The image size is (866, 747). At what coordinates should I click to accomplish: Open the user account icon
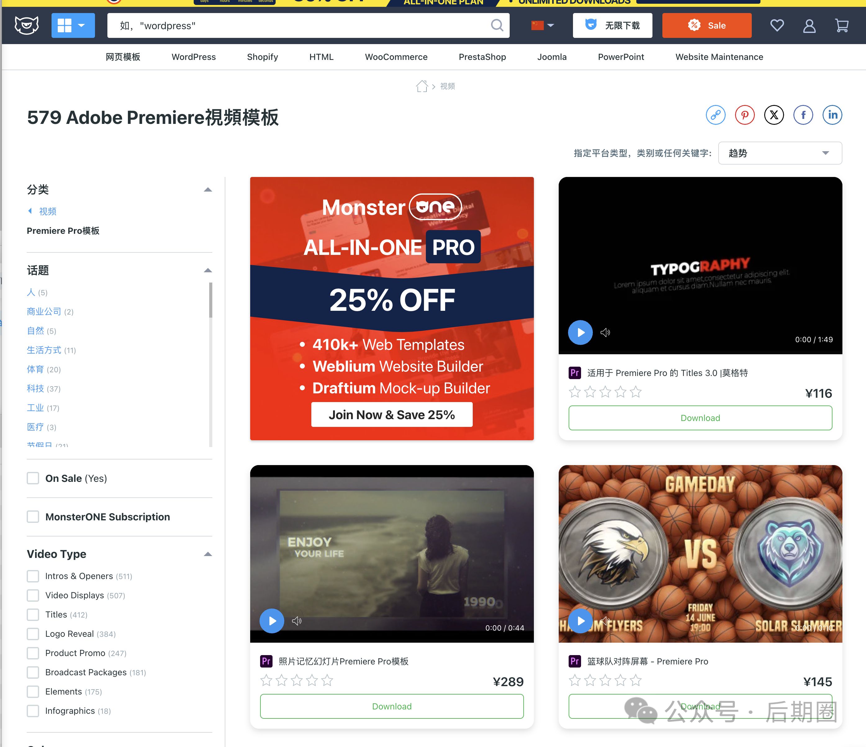(809, 25)
